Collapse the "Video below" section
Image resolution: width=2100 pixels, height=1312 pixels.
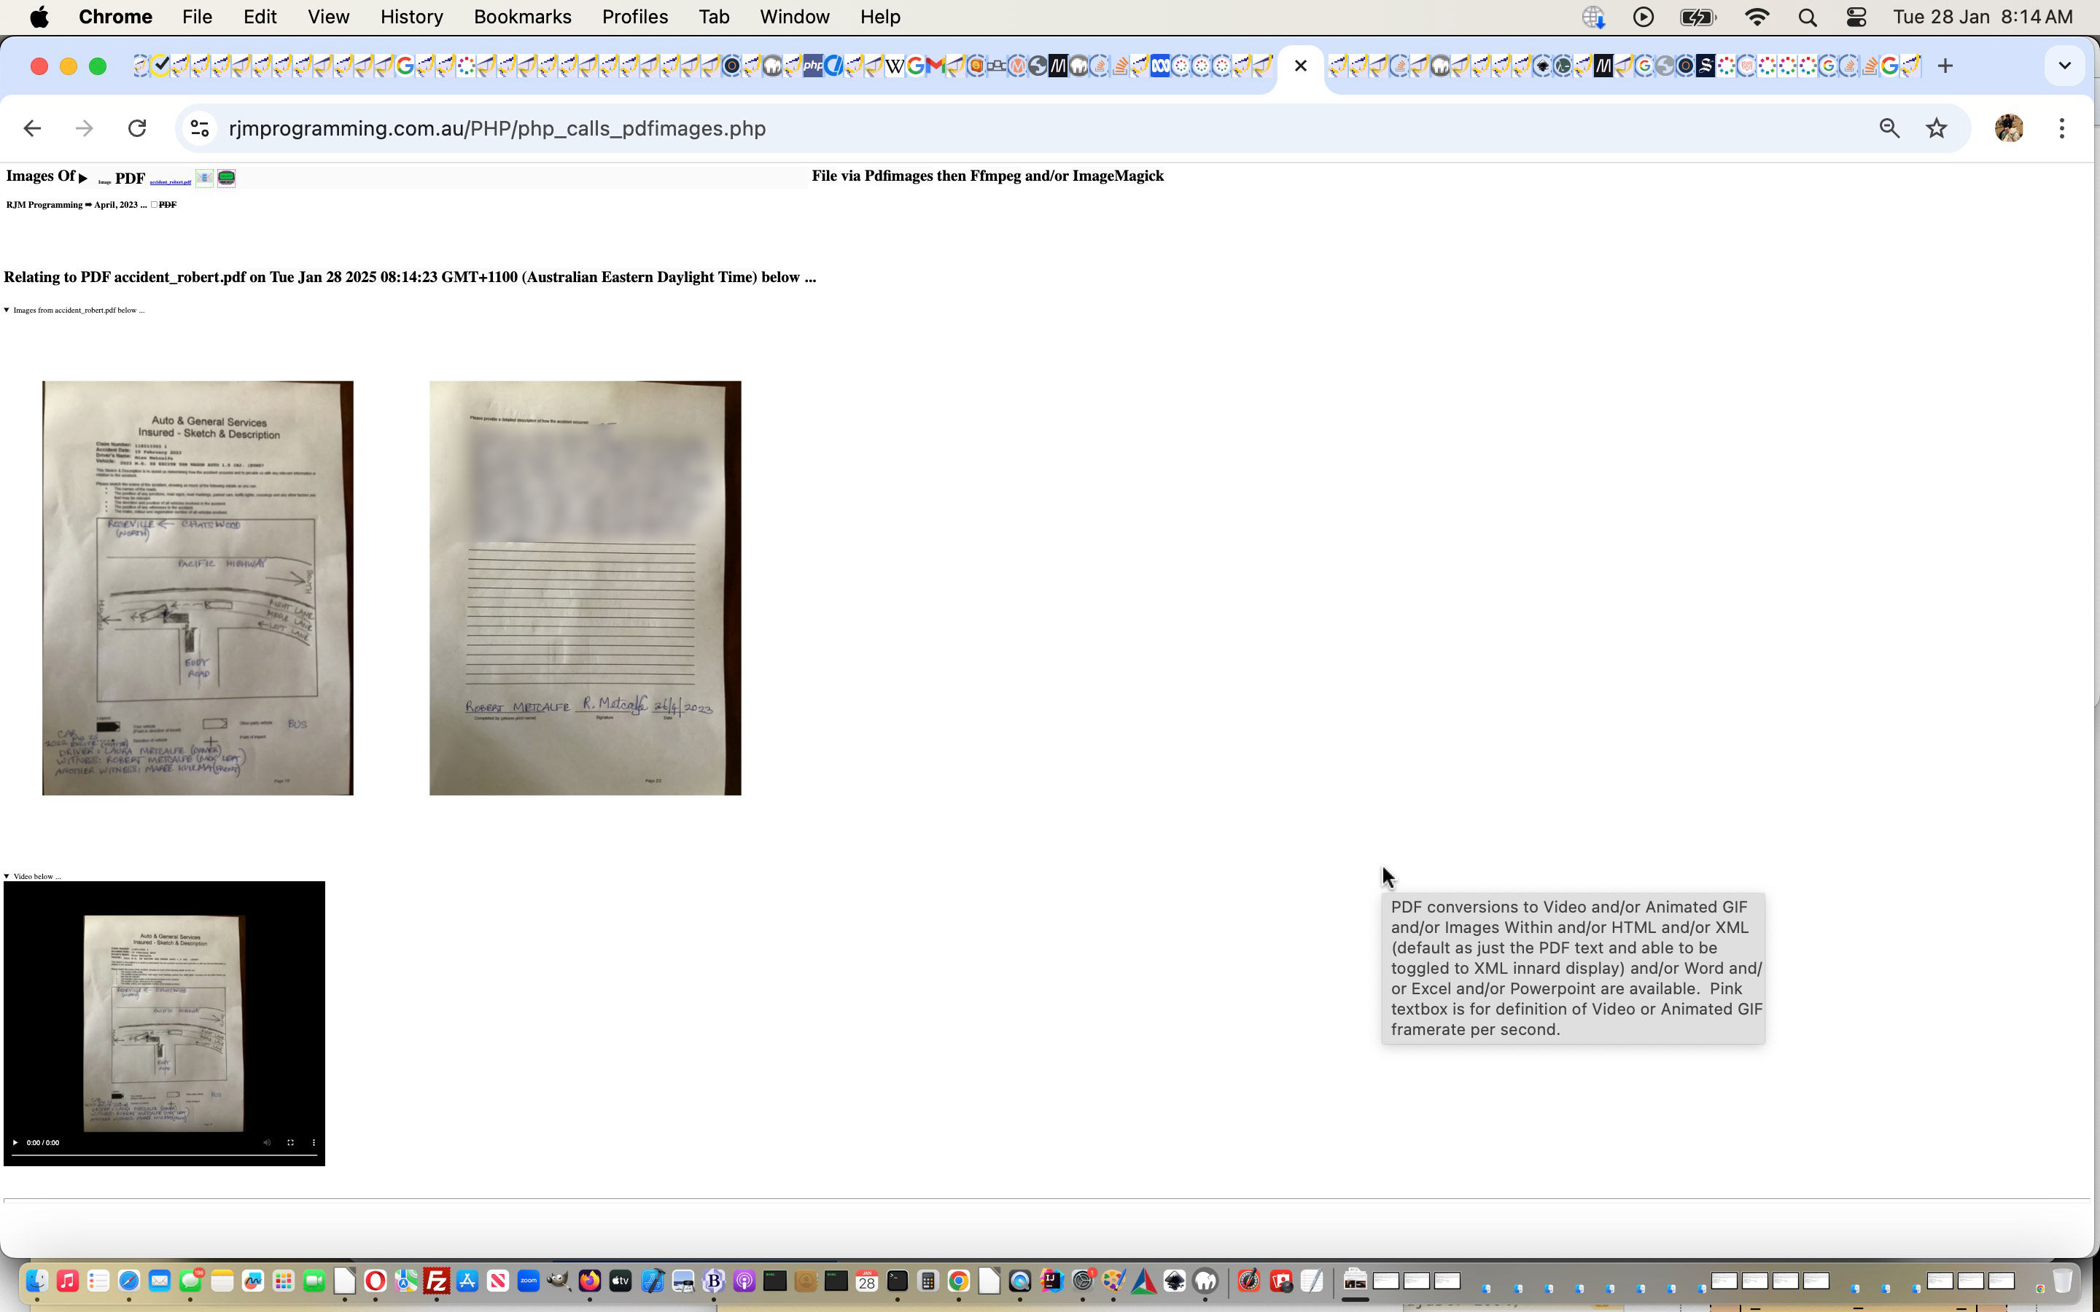coord(7,876)
